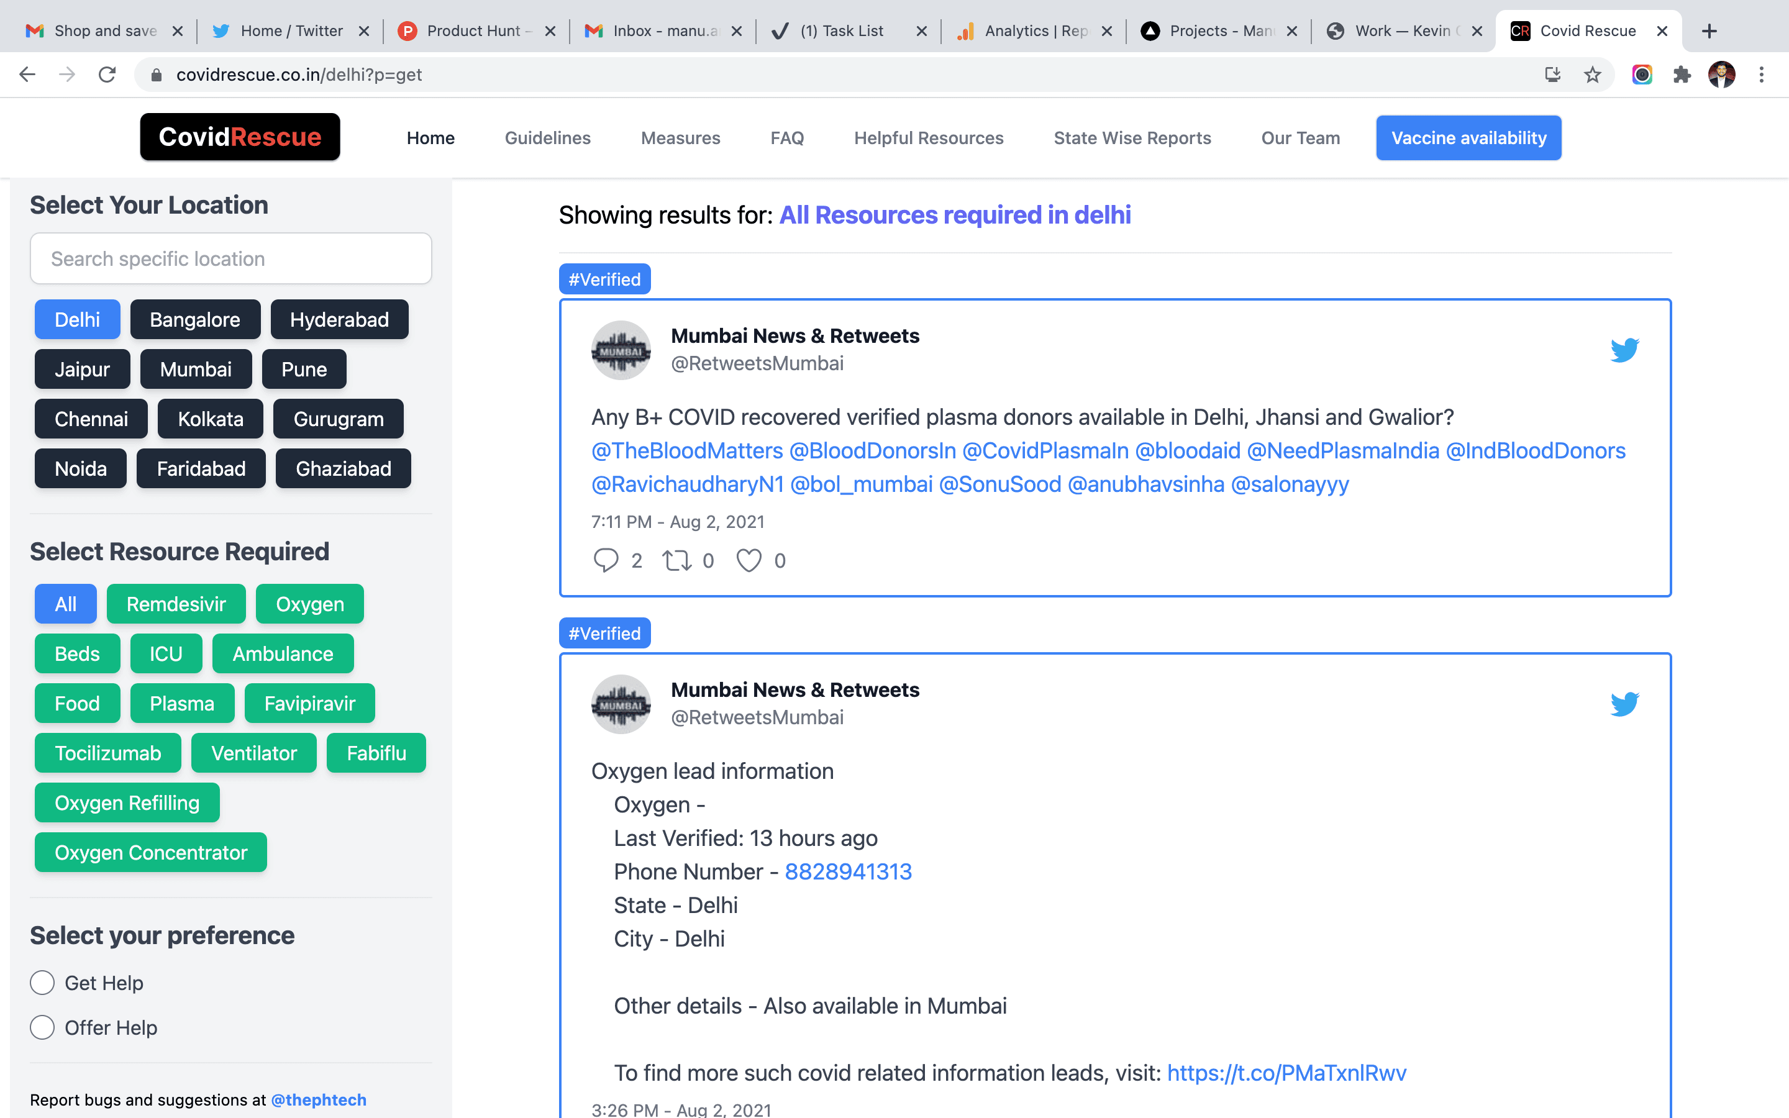The width and height of the screenshot is (1789, 1118).
Task: Open State Wise Reports in navigation
Action: [1132, 139]
